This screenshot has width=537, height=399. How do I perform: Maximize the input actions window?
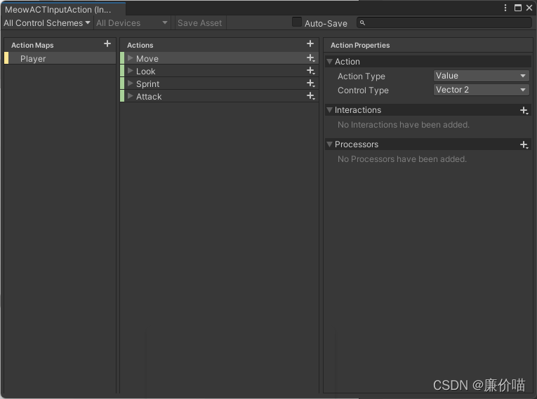point(518,8)
